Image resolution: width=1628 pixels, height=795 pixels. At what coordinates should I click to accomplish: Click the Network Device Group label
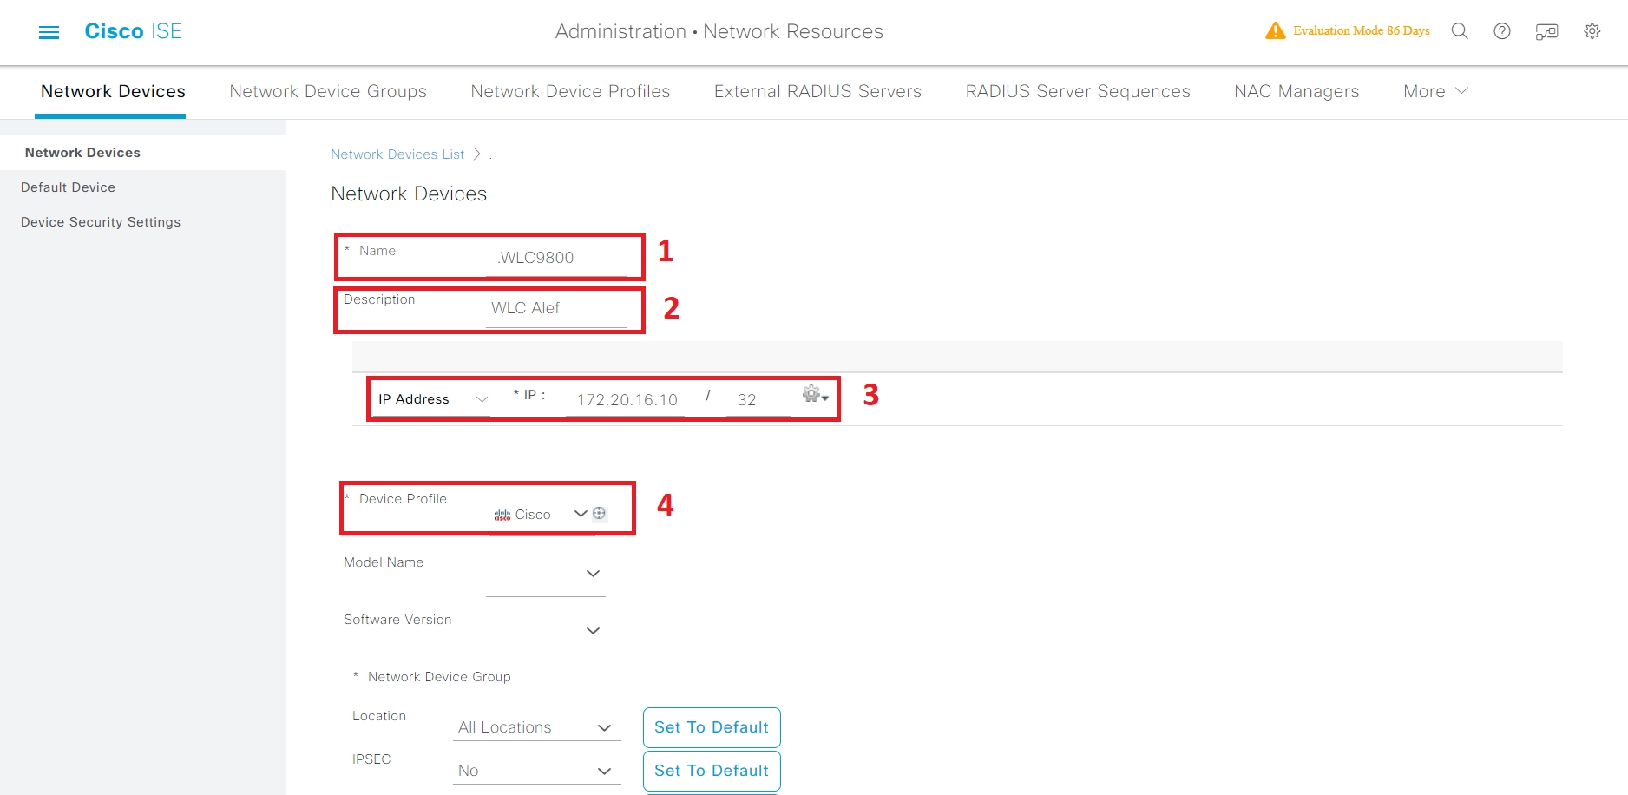click(439, 677)
